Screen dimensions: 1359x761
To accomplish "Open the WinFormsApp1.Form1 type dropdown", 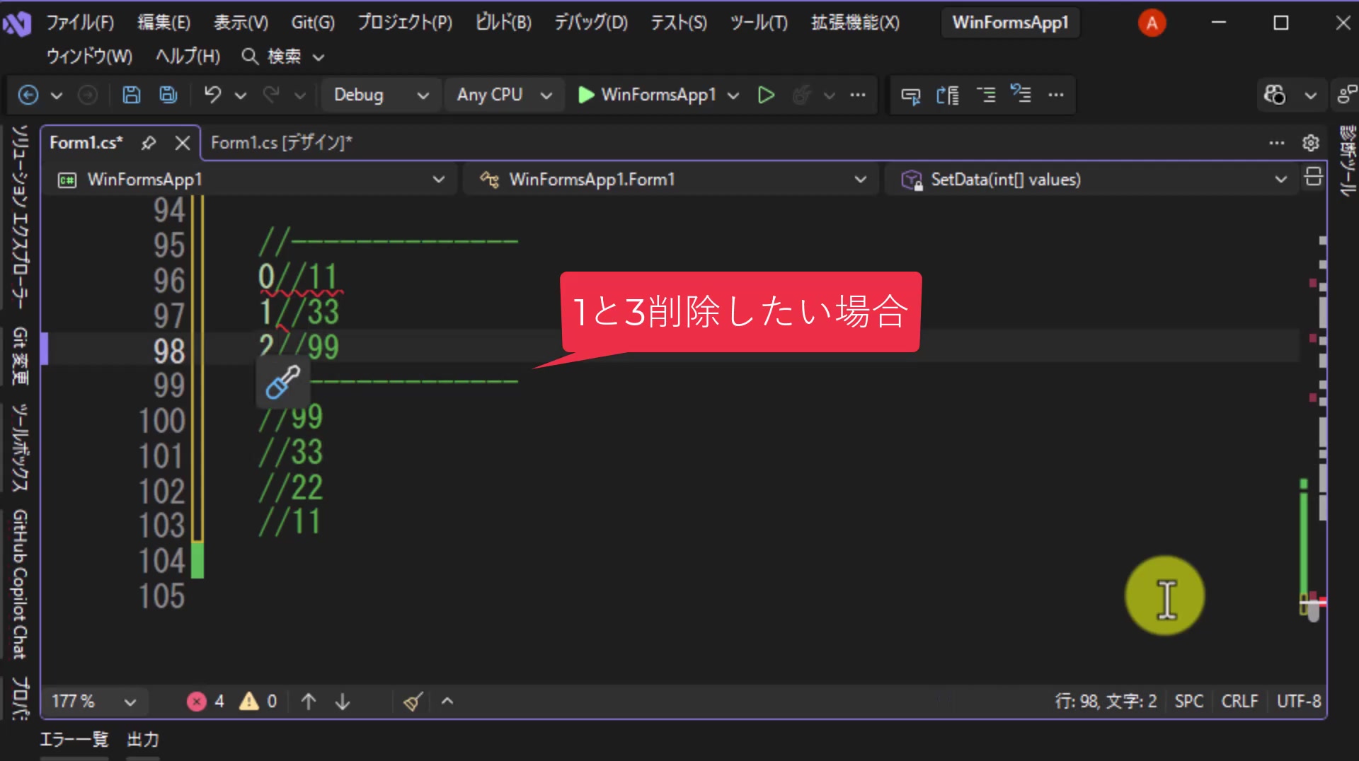I will click(670, 180).
